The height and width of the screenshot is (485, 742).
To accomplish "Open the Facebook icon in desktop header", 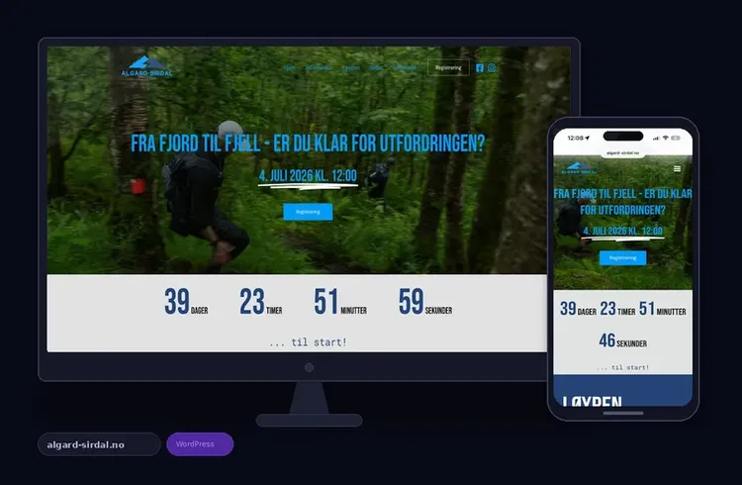I will click(x=480, y=67).
